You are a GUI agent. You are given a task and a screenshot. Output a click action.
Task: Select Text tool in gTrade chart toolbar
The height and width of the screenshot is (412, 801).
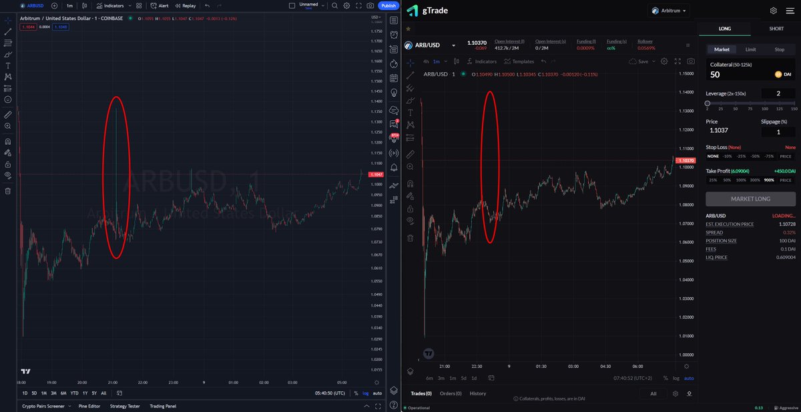pos(411,112)
